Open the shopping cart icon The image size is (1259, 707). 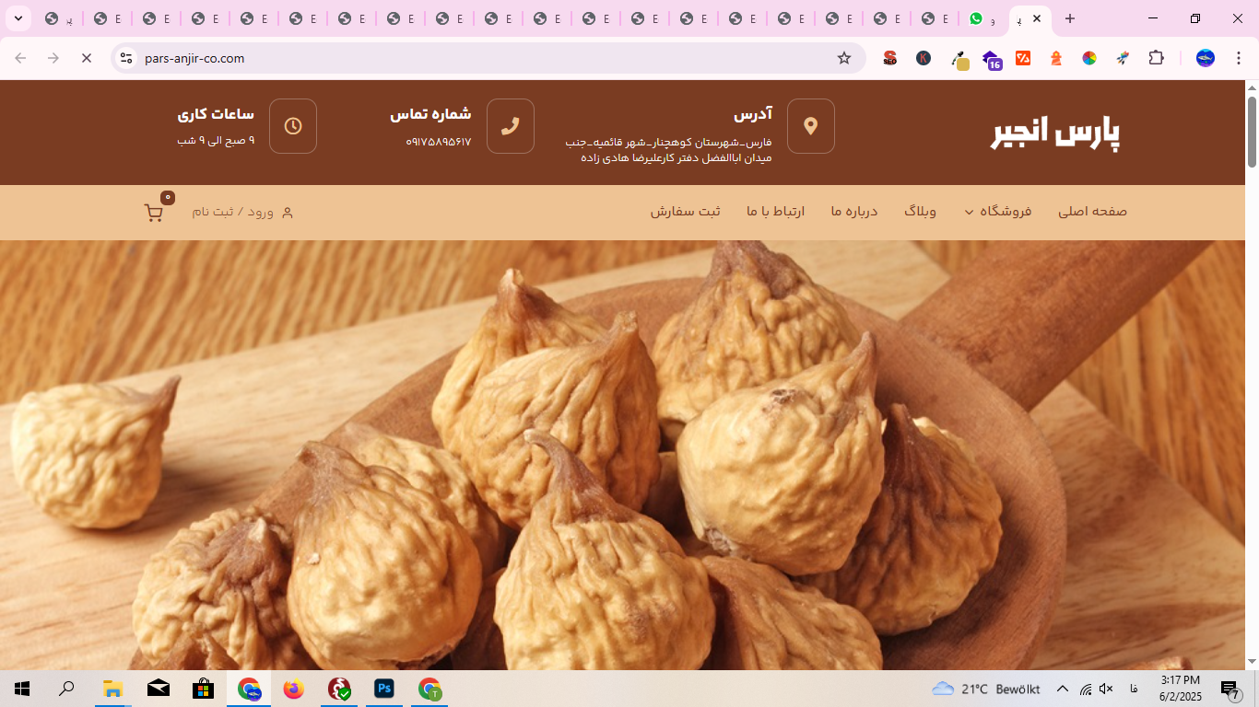[x=154, y=213]
